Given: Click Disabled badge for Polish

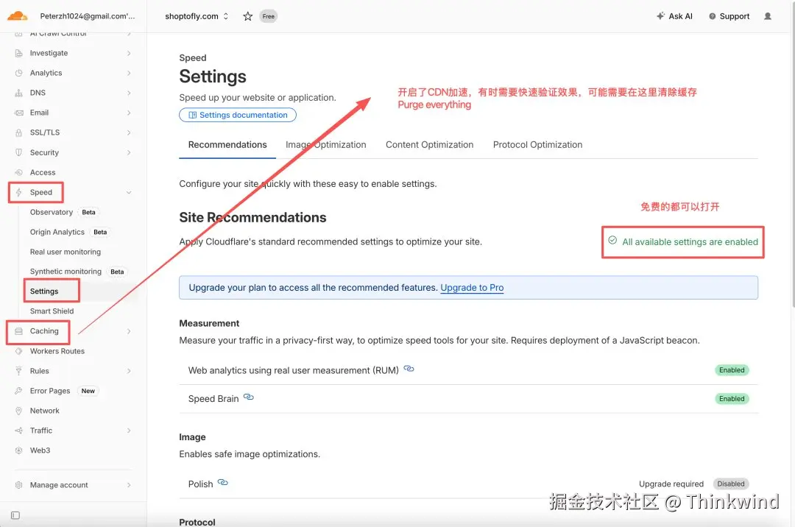Looking at the screenshot, I should 731,484.
